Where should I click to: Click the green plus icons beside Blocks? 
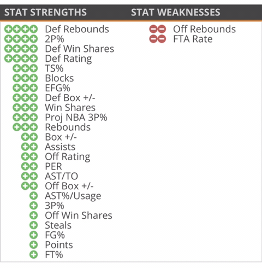click(25, 78)
